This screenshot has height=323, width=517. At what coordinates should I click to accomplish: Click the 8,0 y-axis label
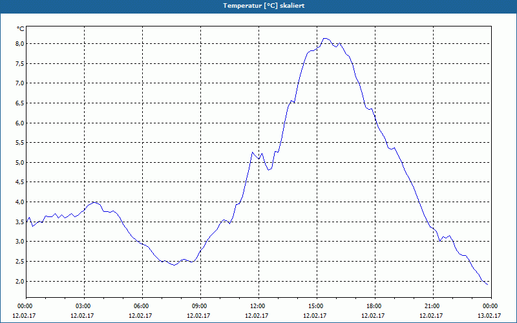(20, 44)
